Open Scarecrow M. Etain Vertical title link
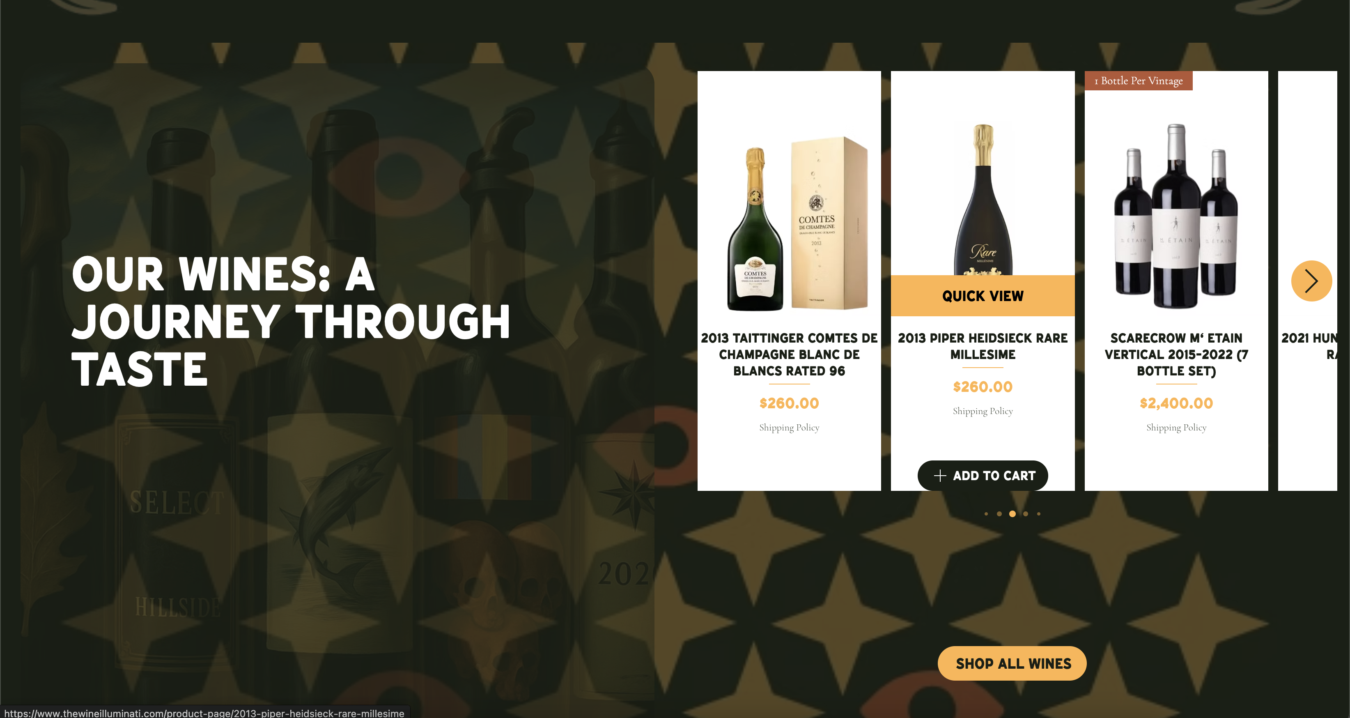 click(x=1176, y=354)
